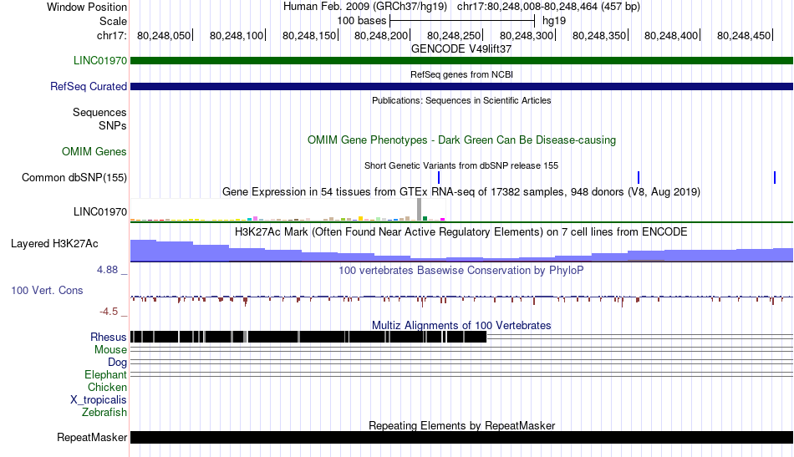Image resolution: width=794 pixels, height=457 pixels.
Task: Click the Layered H3K27Ac track label
Action: pos(54,243)
